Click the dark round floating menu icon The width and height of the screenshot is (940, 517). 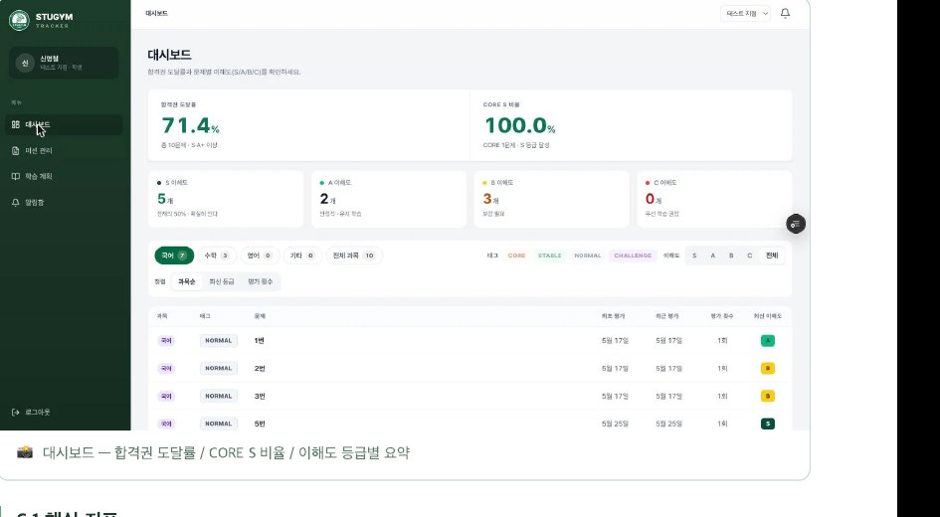[796, 224]
